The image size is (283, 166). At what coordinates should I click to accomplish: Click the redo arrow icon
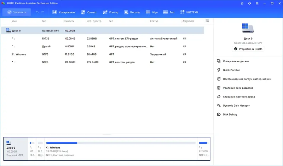pyautogui.click(x=42, y=12)
